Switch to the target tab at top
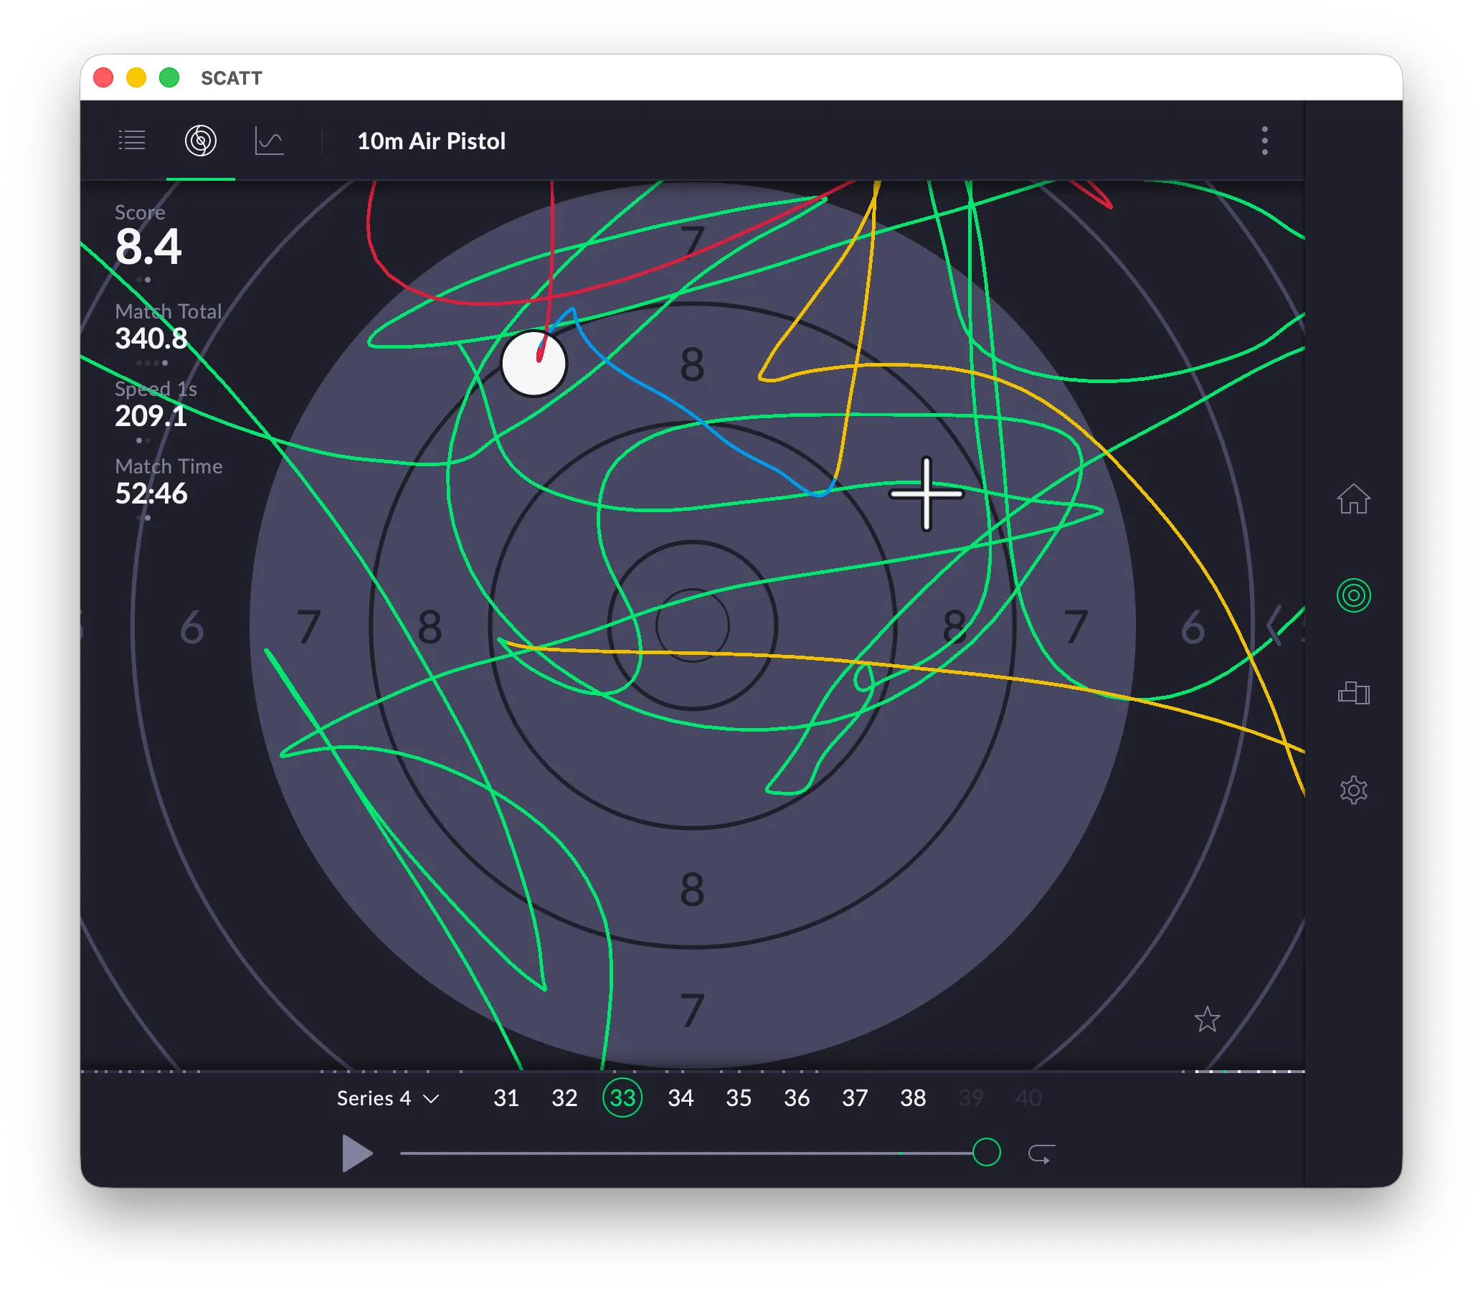Screen dimensions: 1483x1294 pos(200,140)
